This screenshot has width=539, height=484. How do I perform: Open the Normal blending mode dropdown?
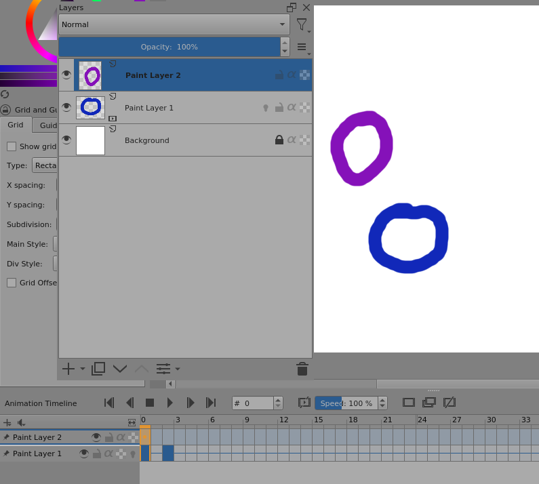(x=174, y=24)
